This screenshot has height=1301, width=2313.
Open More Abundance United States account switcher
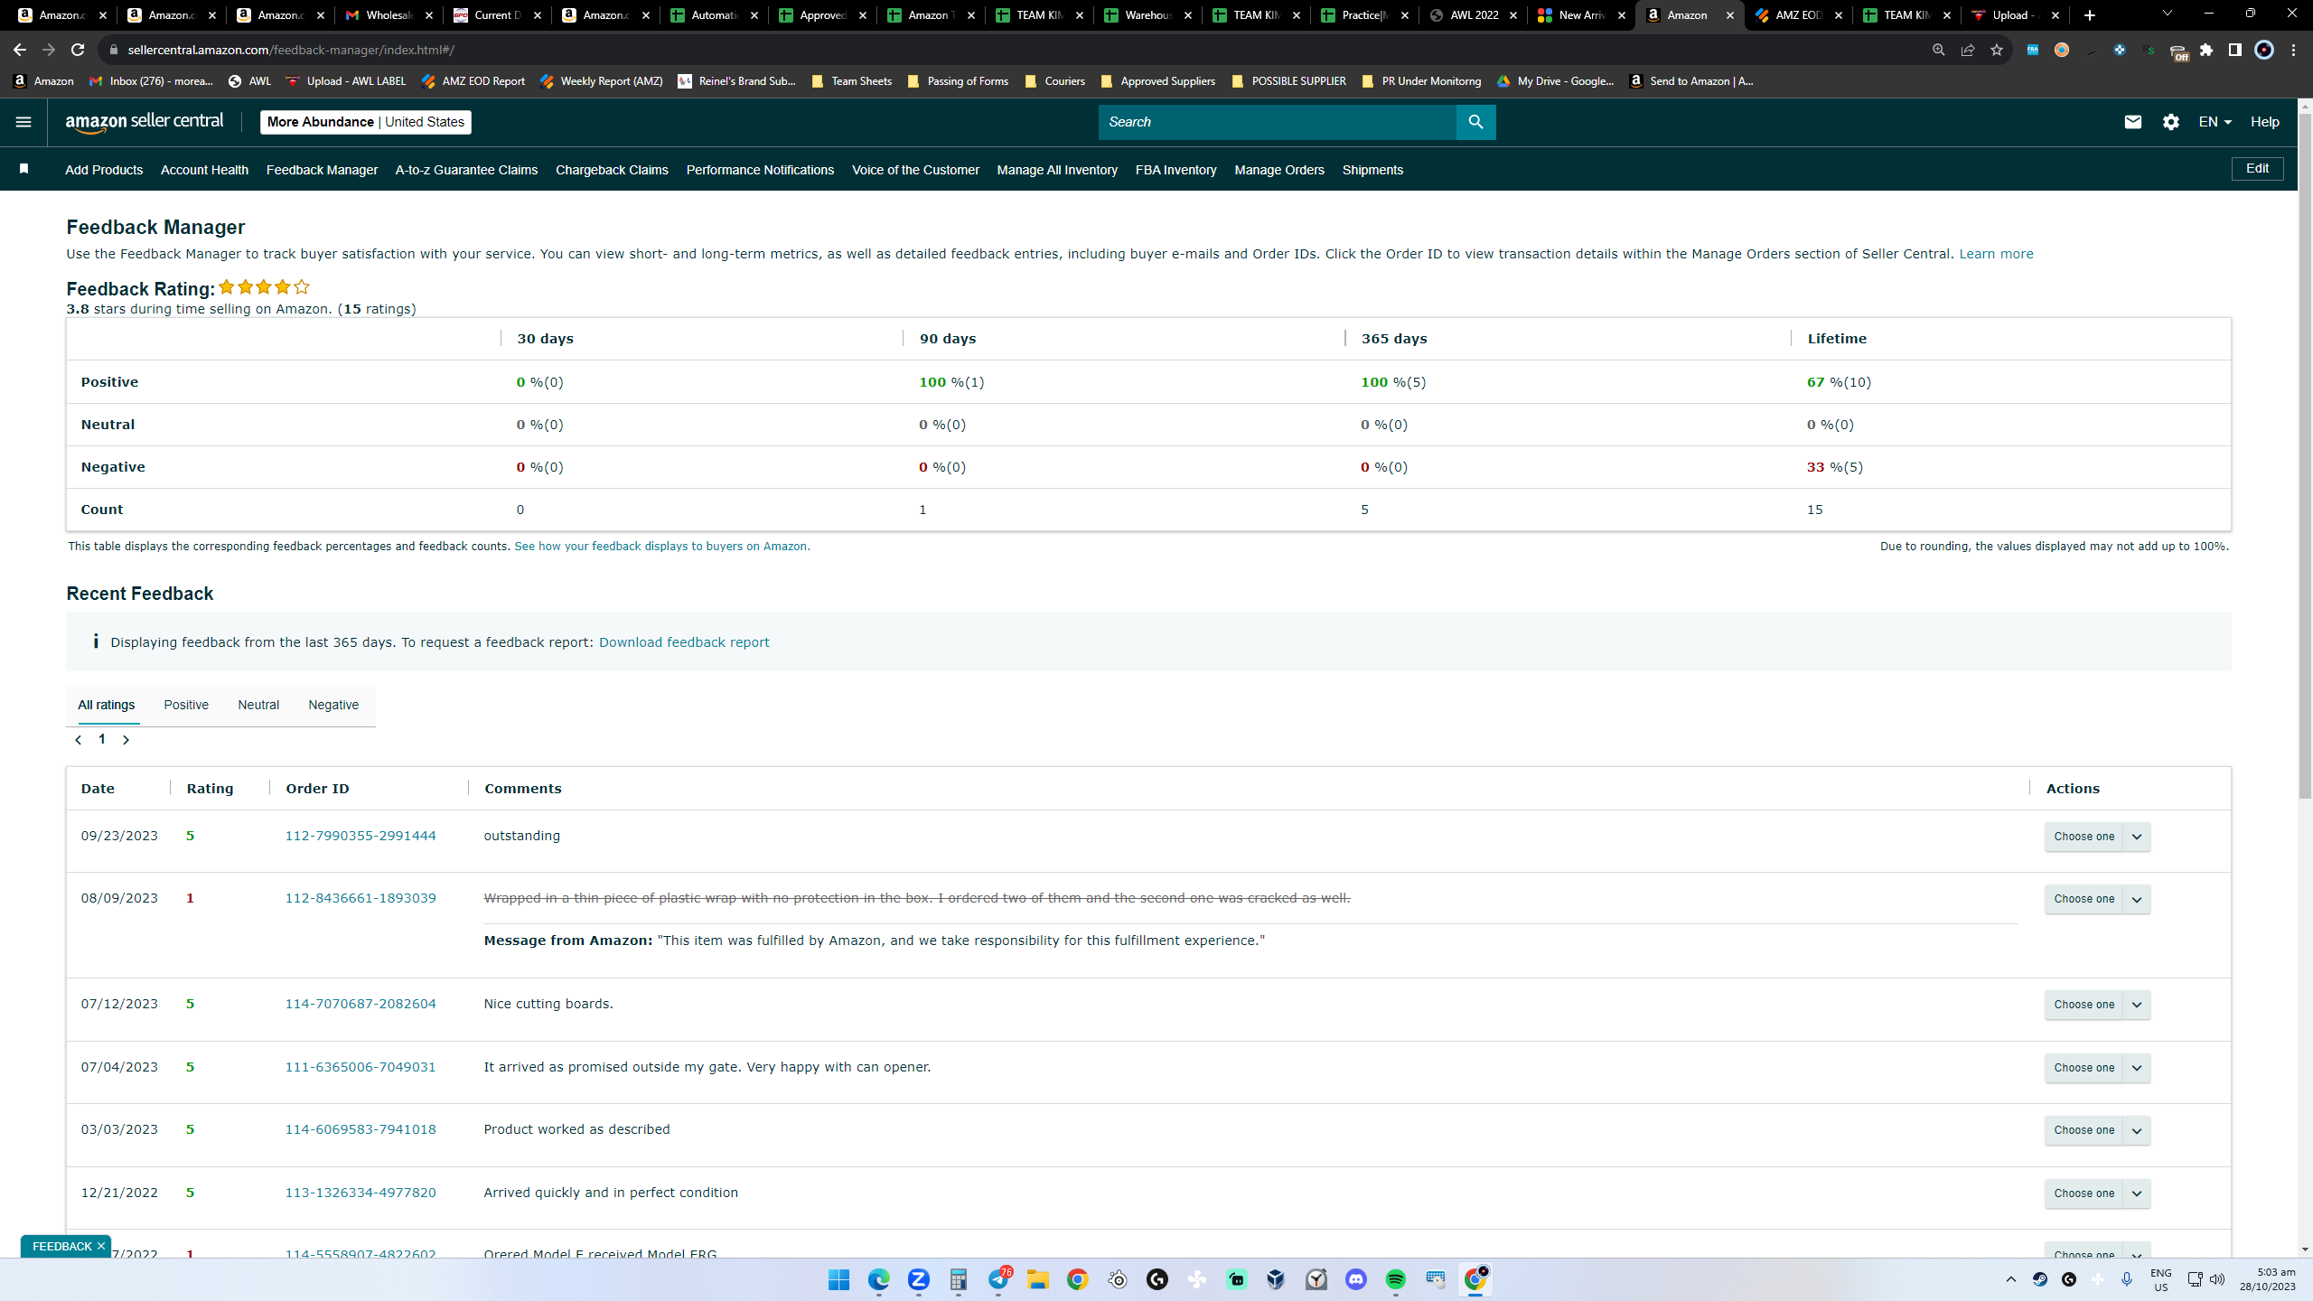click(366, 122)
